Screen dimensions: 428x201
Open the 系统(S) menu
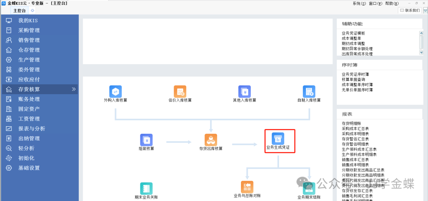click(359, 4)
